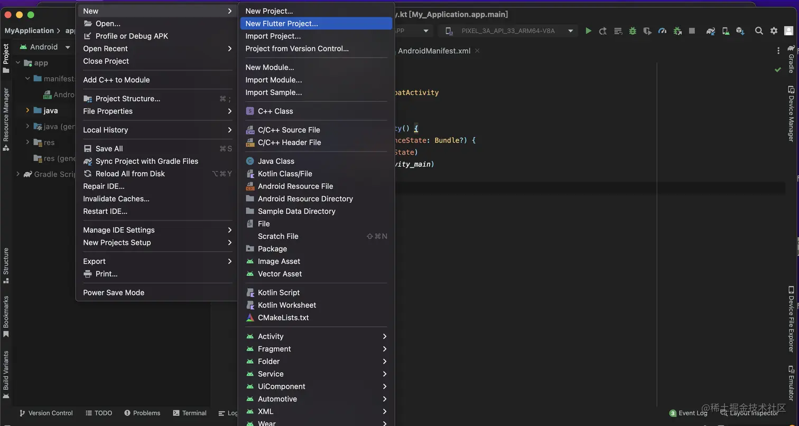Open the Version Control tool window
Viewport: 799px width, 426px height.
click(x=46, y=413)
